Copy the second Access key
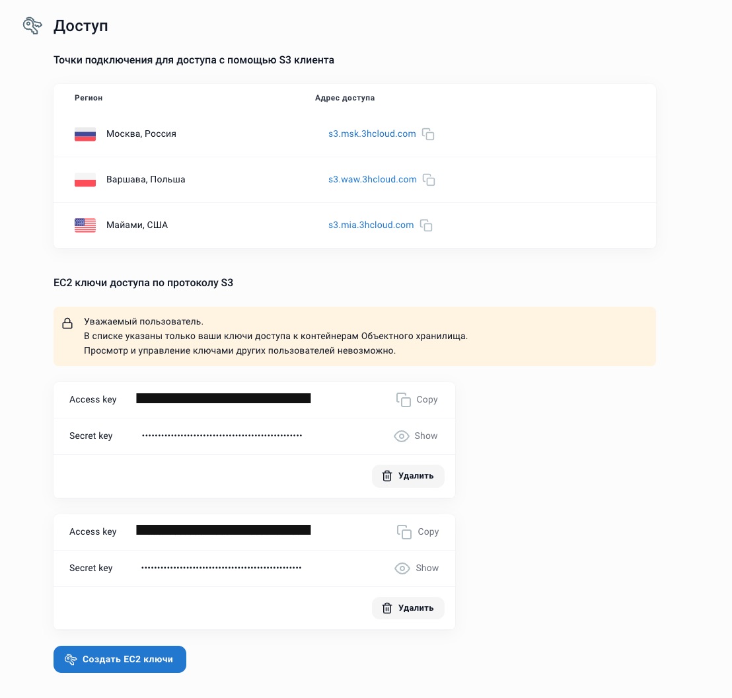The height and width of the screenshot is (698, 732). pos(417,531)
